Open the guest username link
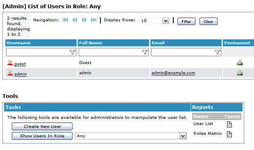Screen dimensions: 254x150 point(20,64)
